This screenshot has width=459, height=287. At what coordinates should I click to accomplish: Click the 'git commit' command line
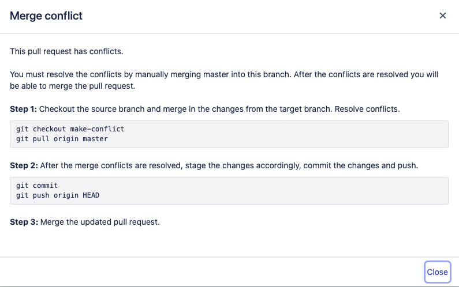tap(37, 186)
